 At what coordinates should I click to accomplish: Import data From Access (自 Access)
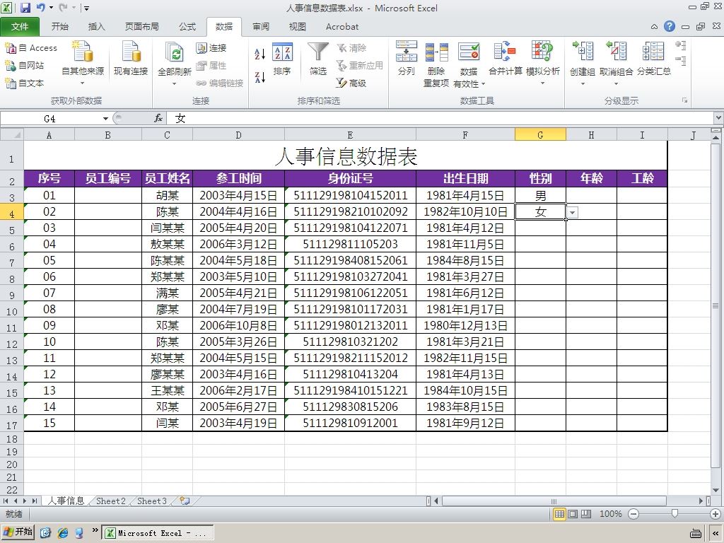point(31,48)
